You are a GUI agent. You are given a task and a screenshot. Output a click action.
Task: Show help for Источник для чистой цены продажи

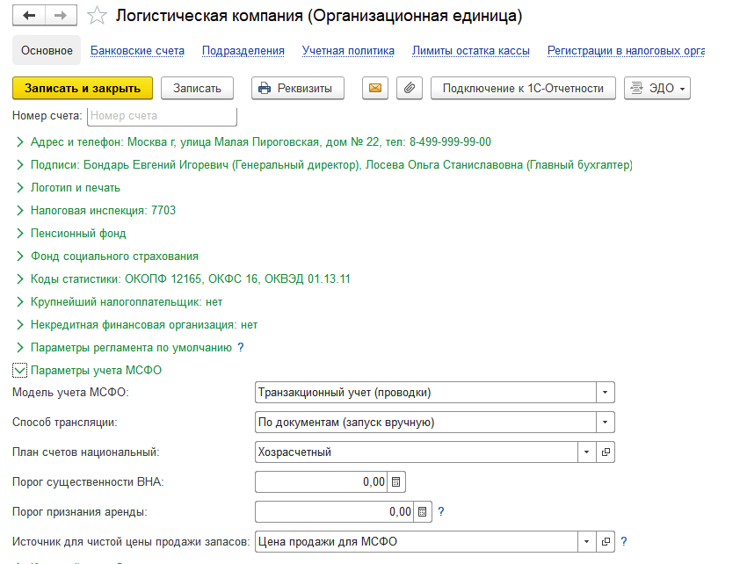pos(624,541)
